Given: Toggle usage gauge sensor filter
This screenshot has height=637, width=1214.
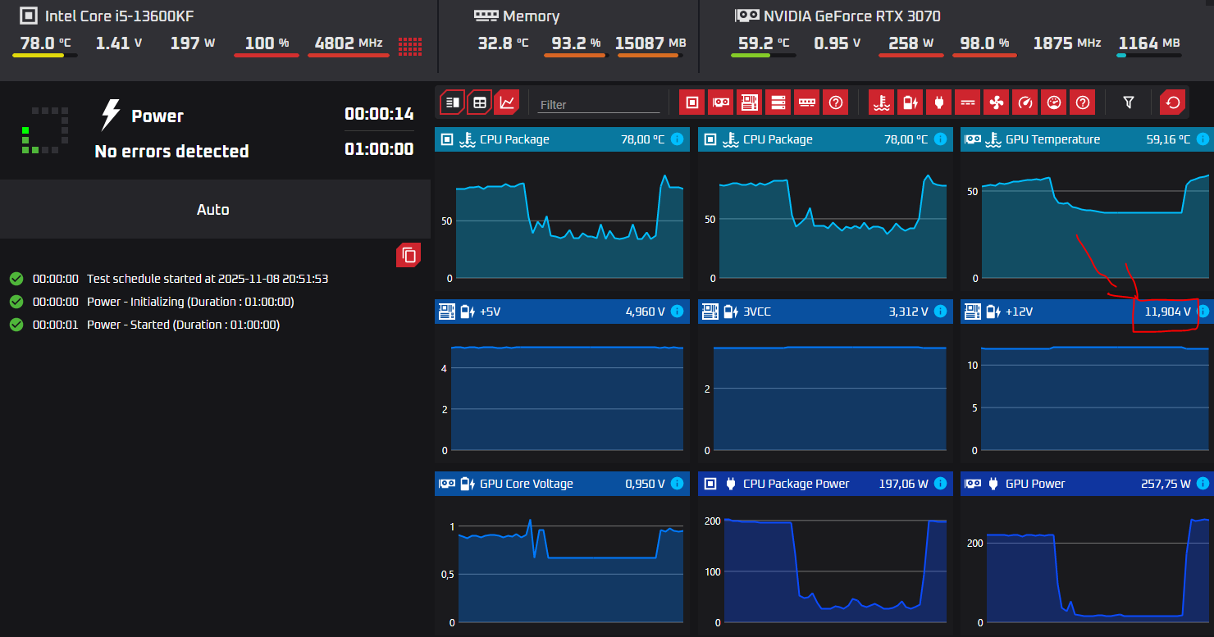Looking at the screenshot, I should 1054,102.
